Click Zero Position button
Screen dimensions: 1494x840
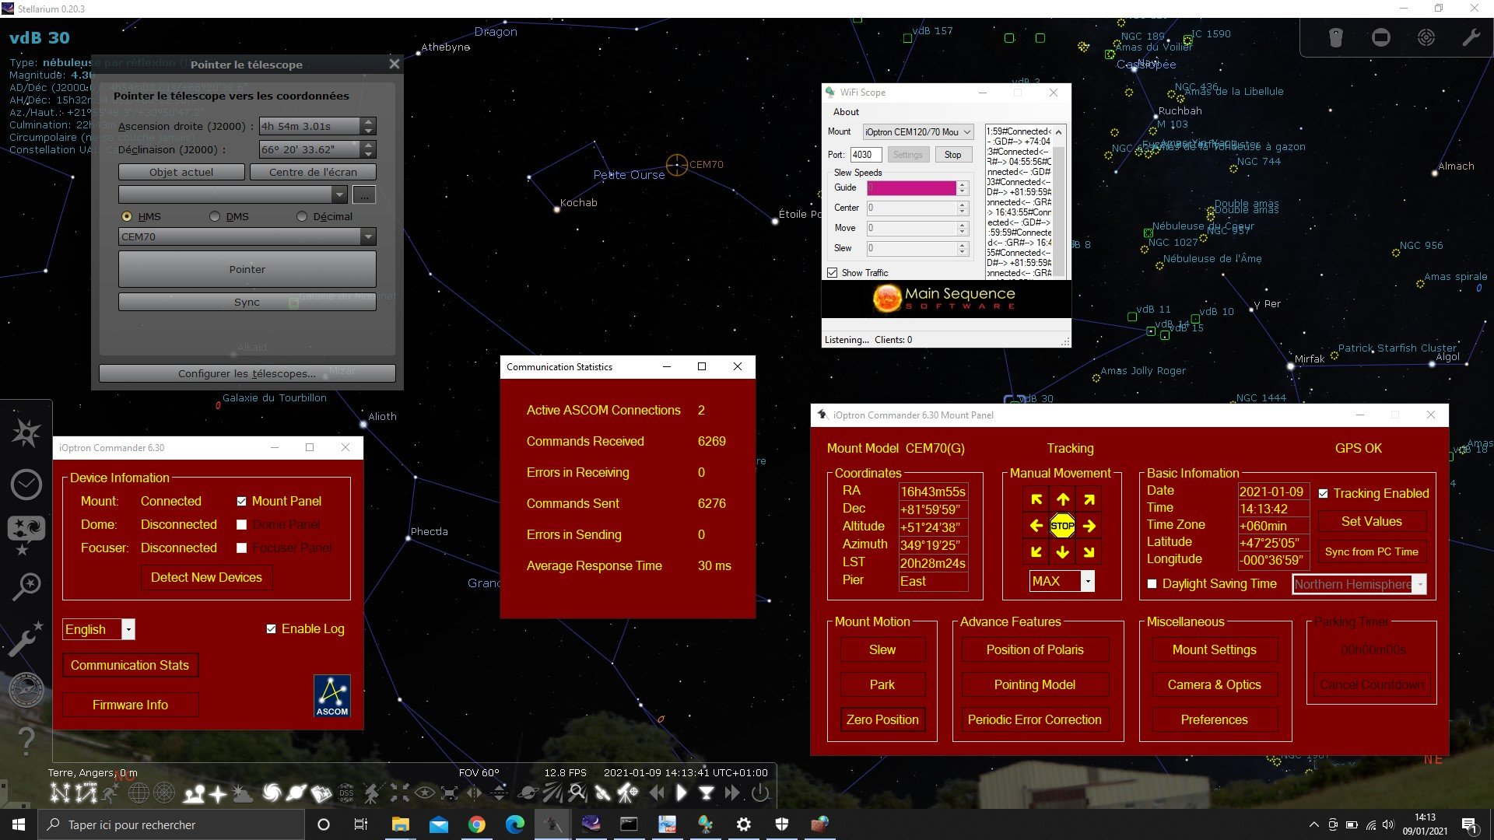[x=882, y=719]
